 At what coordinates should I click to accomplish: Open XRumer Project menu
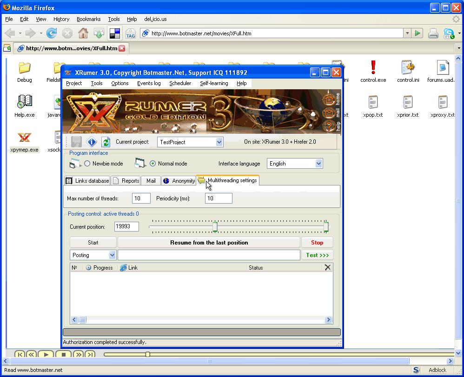point(74,84)
